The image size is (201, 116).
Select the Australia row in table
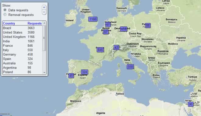(22, 63)
